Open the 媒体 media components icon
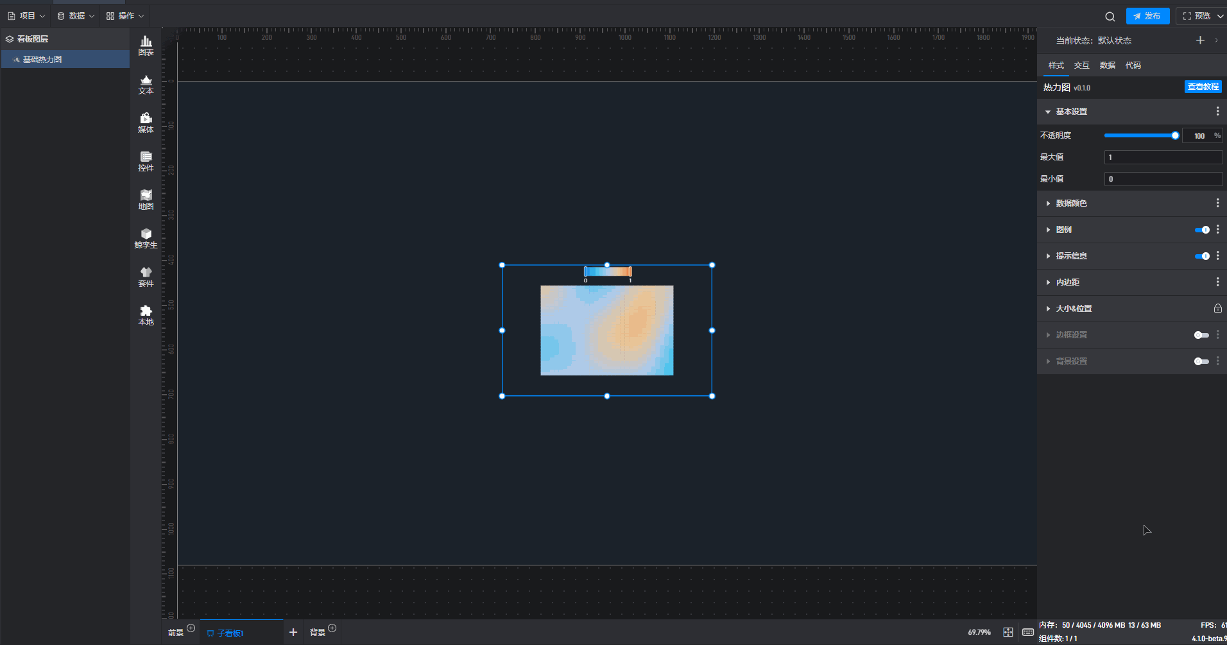This screenshot has height=645, width=1227. coord(146,123)
